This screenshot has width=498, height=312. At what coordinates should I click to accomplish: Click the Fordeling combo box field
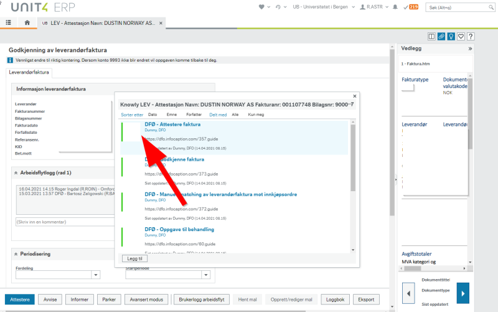tap(54, 275)
